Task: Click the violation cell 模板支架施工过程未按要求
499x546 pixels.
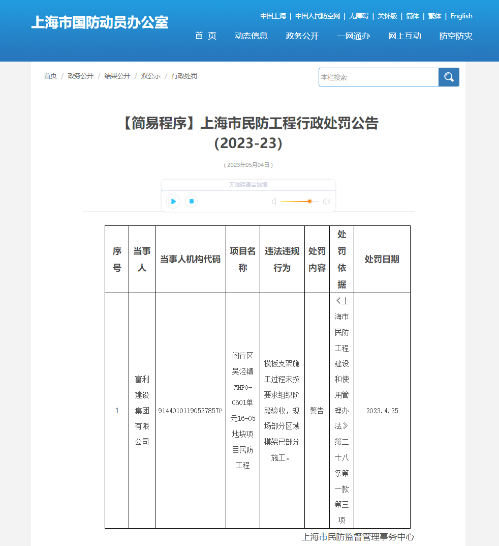Action: (x=282, y=411)
